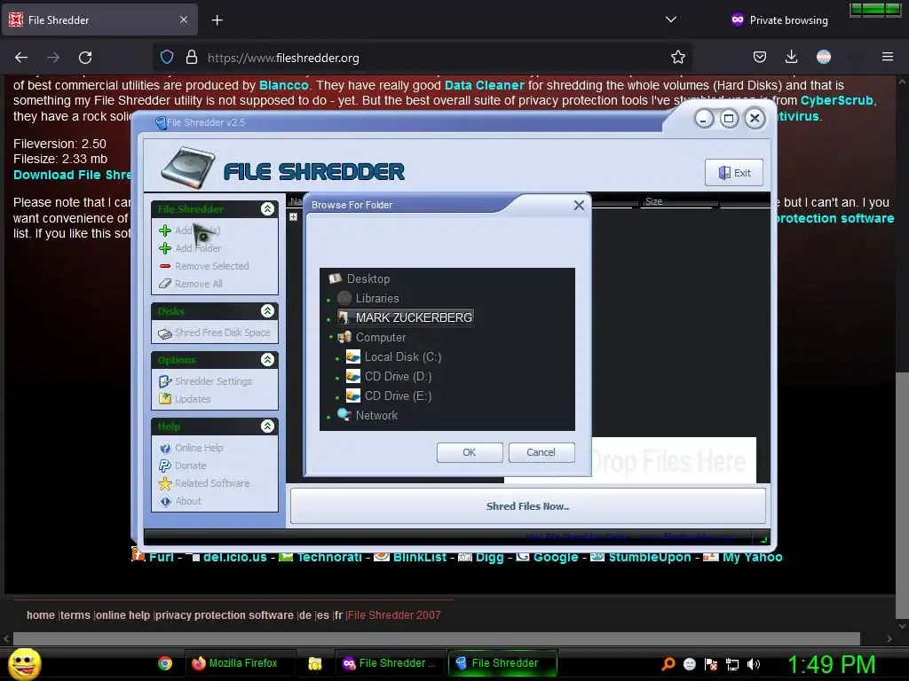The image size is (909, 681).
Task: Click the Firefox shield tracking protection icon
Action: pyautogui.click(x=167, y=58)
